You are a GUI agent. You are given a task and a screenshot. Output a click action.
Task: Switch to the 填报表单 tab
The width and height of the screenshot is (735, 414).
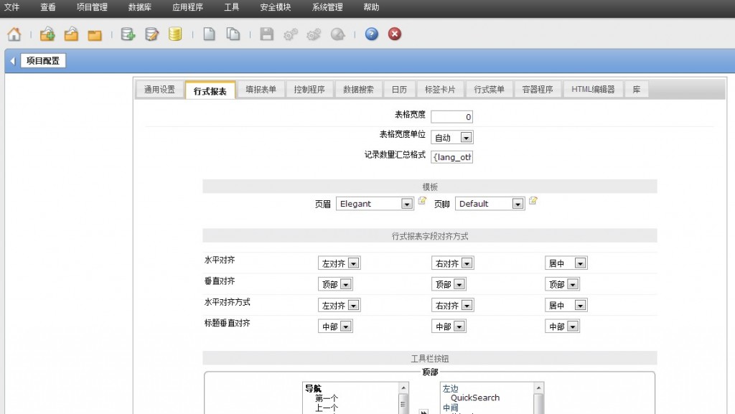(261, 90)
